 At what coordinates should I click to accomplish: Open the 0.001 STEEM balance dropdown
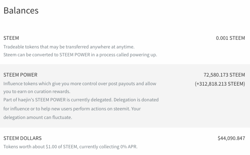click(230, 38)
